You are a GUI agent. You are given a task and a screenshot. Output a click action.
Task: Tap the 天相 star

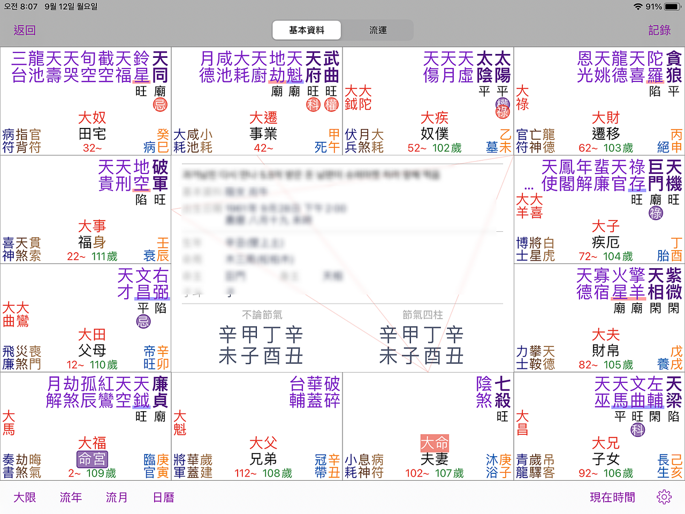pyautogui.click(x=656, y=284)
